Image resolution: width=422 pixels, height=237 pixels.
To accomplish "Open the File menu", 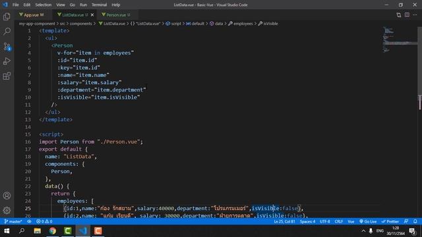I will point(16,5).
